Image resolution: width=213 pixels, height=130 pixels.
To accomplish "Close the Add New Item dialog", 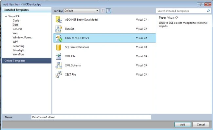I will click(x=208, y=4).
